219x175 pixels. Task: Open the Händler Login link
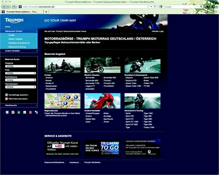(158, 31)
